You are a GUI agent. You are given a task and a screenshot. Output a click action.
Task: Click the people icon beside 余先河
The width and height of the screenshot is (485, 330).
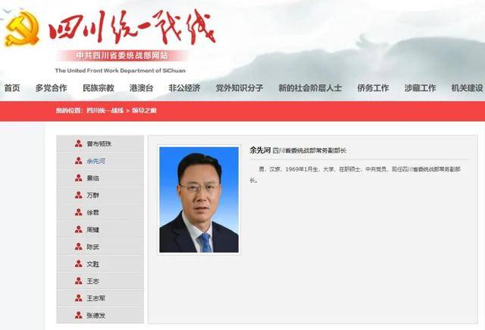(x=79, y=161)
